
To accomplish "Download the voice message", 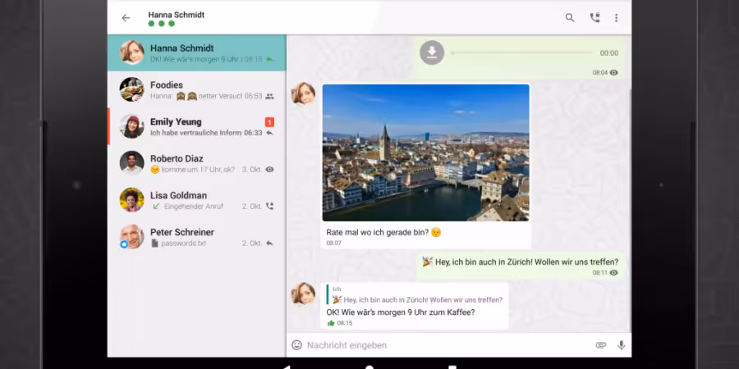I will [432, 52].
